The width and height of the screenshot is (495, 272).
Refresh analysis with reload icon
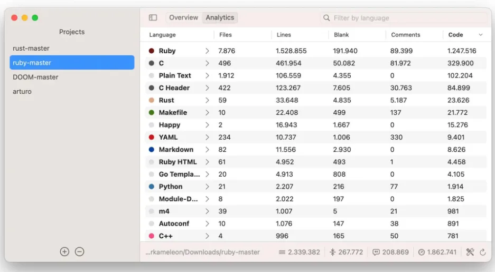483,252
